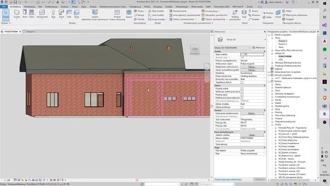Click the Pomieszczenie (room) tool
The width and height of the screenshot is (330, 186).
pyautogui.click(x=178, y=11)
